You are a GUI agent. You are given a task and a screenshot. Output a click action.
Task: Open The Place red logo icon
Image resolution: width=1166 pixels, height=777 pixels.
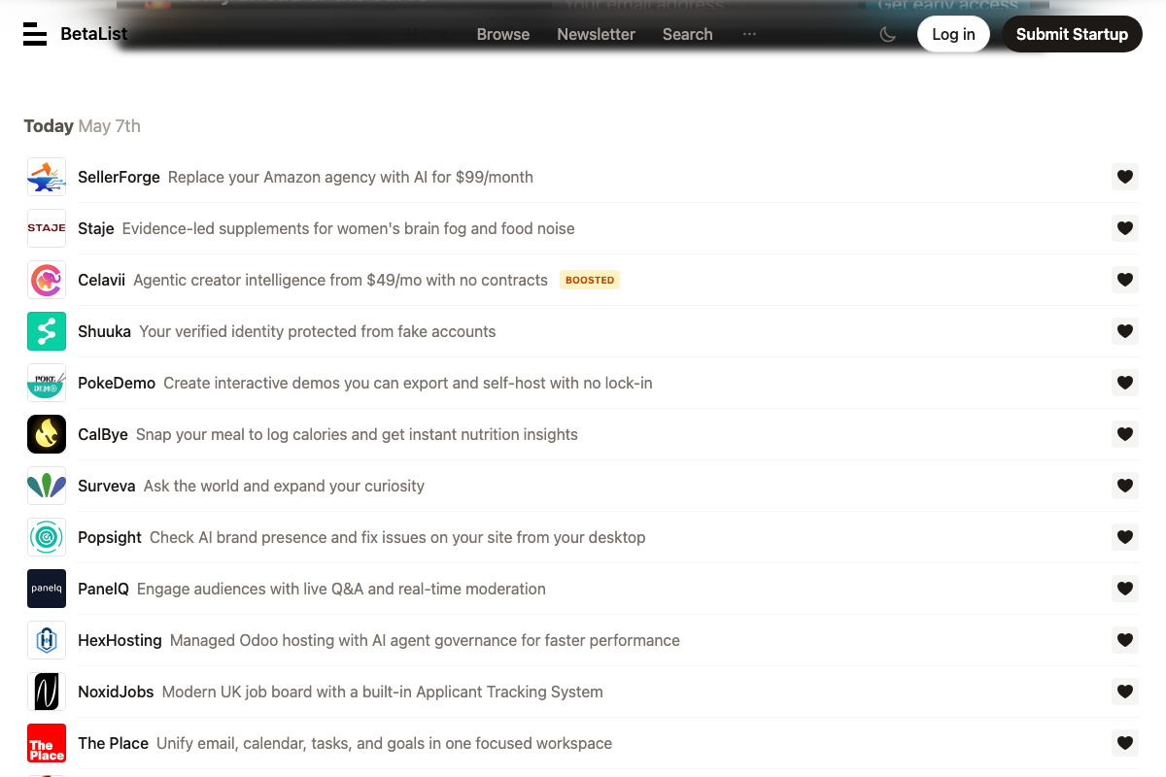pyautogui.click(x=47, y=743)
